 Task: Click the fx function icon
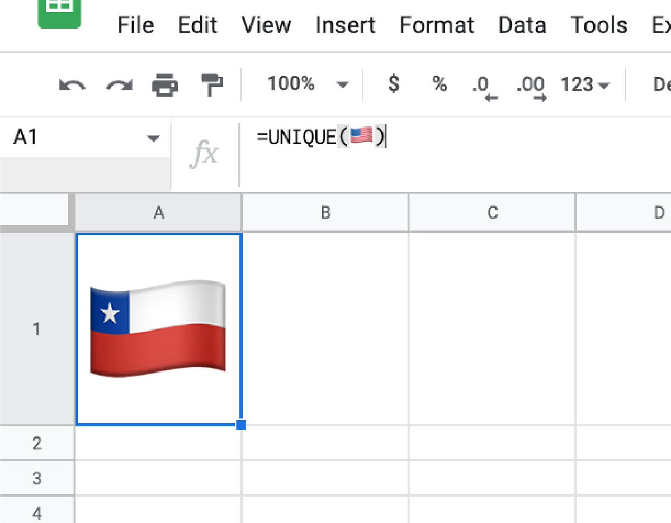point(204,153)
